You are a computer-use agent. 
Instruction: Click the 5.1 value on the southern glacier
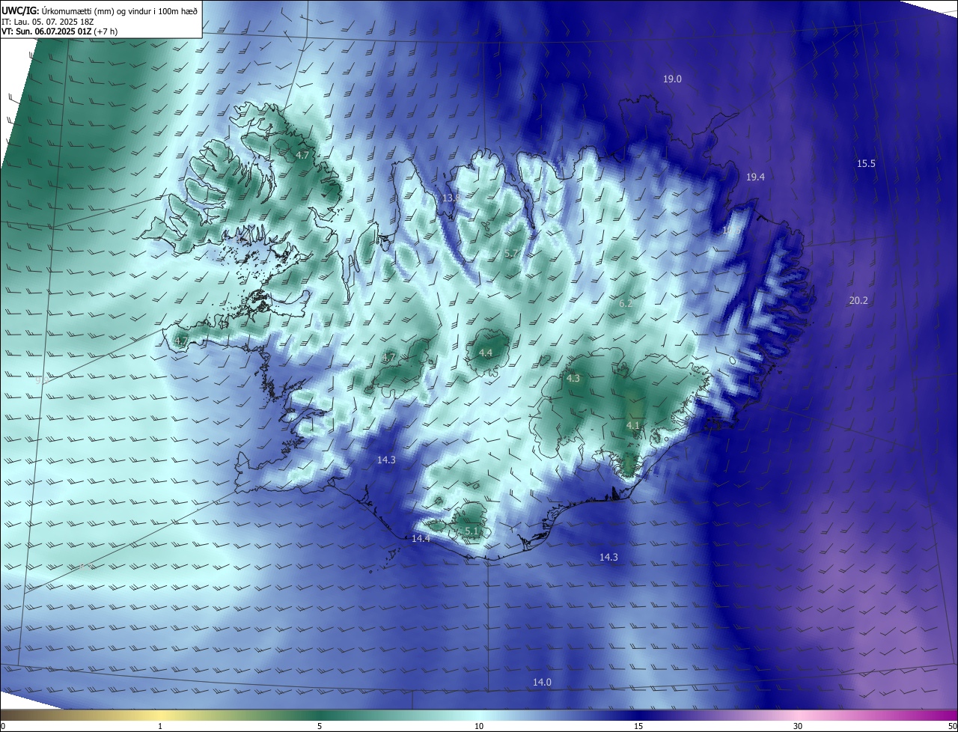pos(472,531)
